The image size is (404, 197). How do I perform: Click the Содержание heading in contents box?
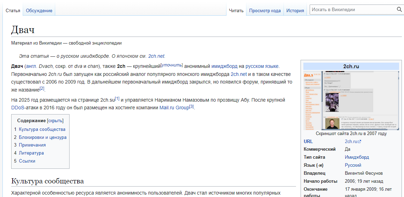point(32,121)
